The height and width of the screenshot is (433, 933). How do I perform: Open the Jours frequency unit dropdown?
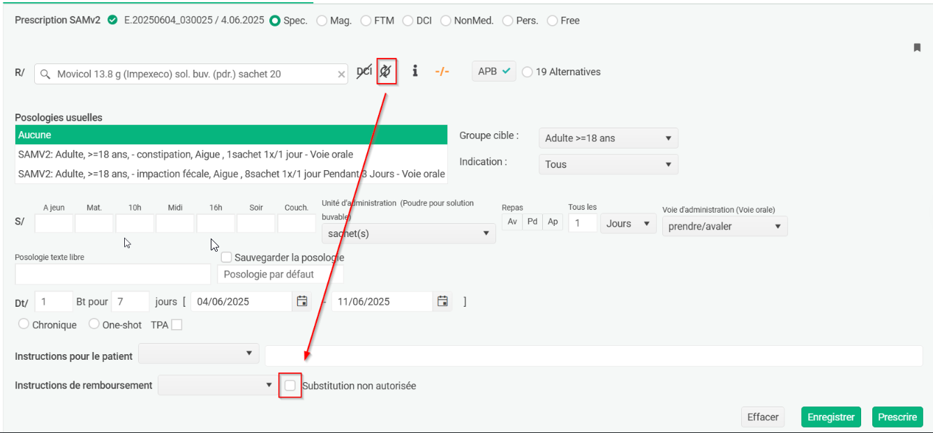click(628, 224)
